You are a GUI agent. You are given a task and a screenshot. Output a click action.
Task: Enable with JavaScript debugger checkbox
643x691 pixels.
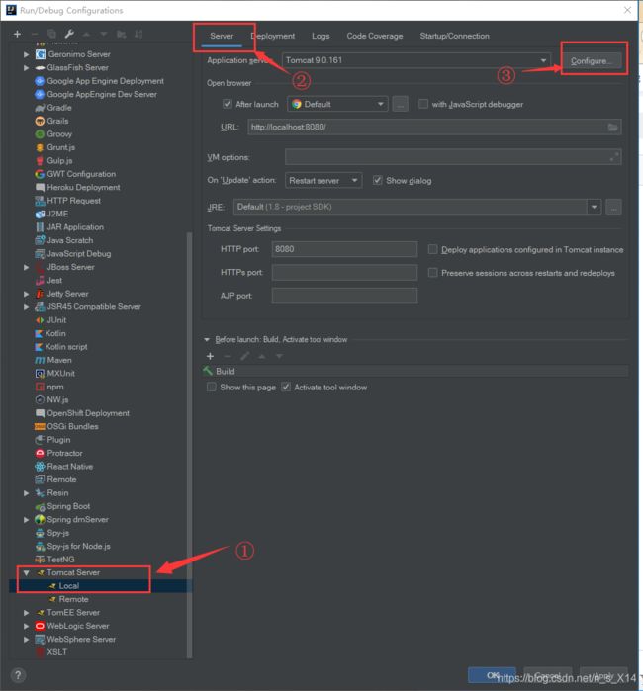(423, 104)
